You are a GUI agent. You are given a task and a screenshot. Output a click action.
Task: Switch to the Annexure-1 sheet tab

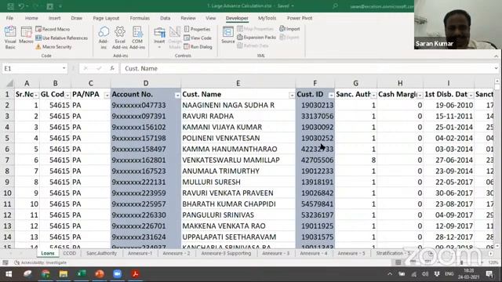[x=140, y=253]
